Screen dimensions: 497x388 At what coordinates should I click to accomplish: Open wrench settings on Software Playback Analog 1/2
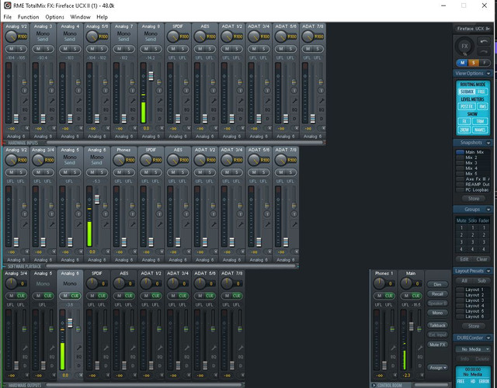pyautogui.click(x=25, y=224)
